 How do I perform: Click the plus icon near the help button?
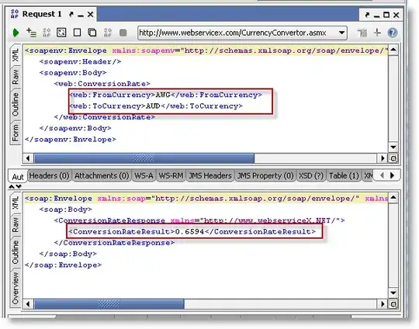coord(377,33)
